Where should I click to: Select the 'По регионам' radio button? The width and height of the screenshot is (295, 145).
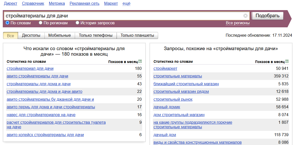click(40, 23)
